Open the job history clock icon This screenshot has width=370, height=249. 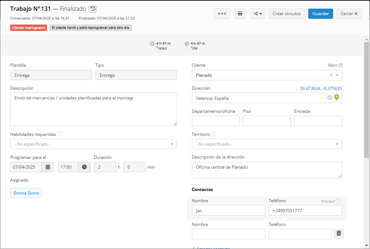coord(92,9)
